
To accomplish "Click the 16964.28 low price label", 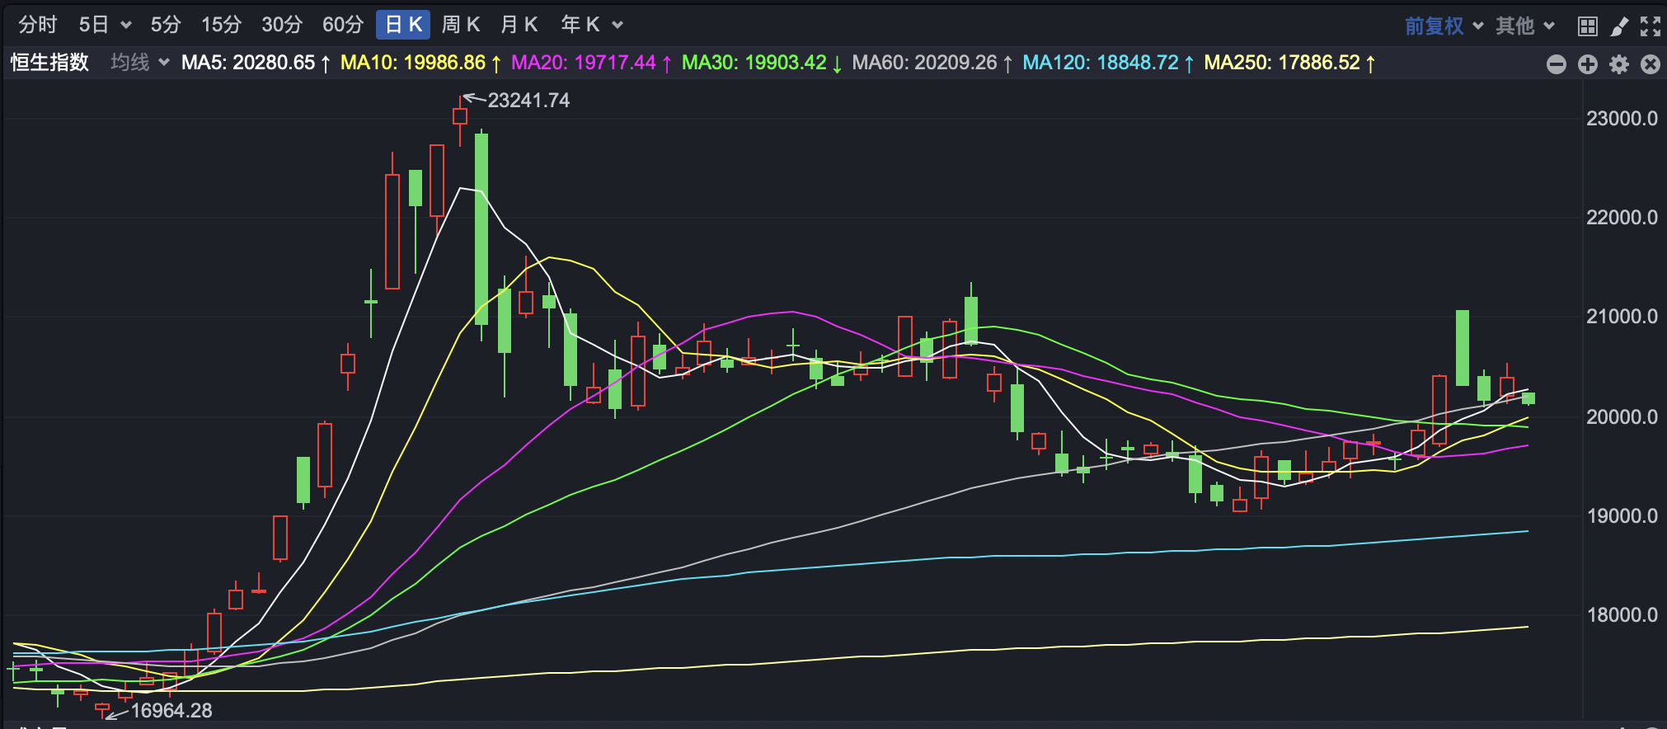I will [171, 710].
